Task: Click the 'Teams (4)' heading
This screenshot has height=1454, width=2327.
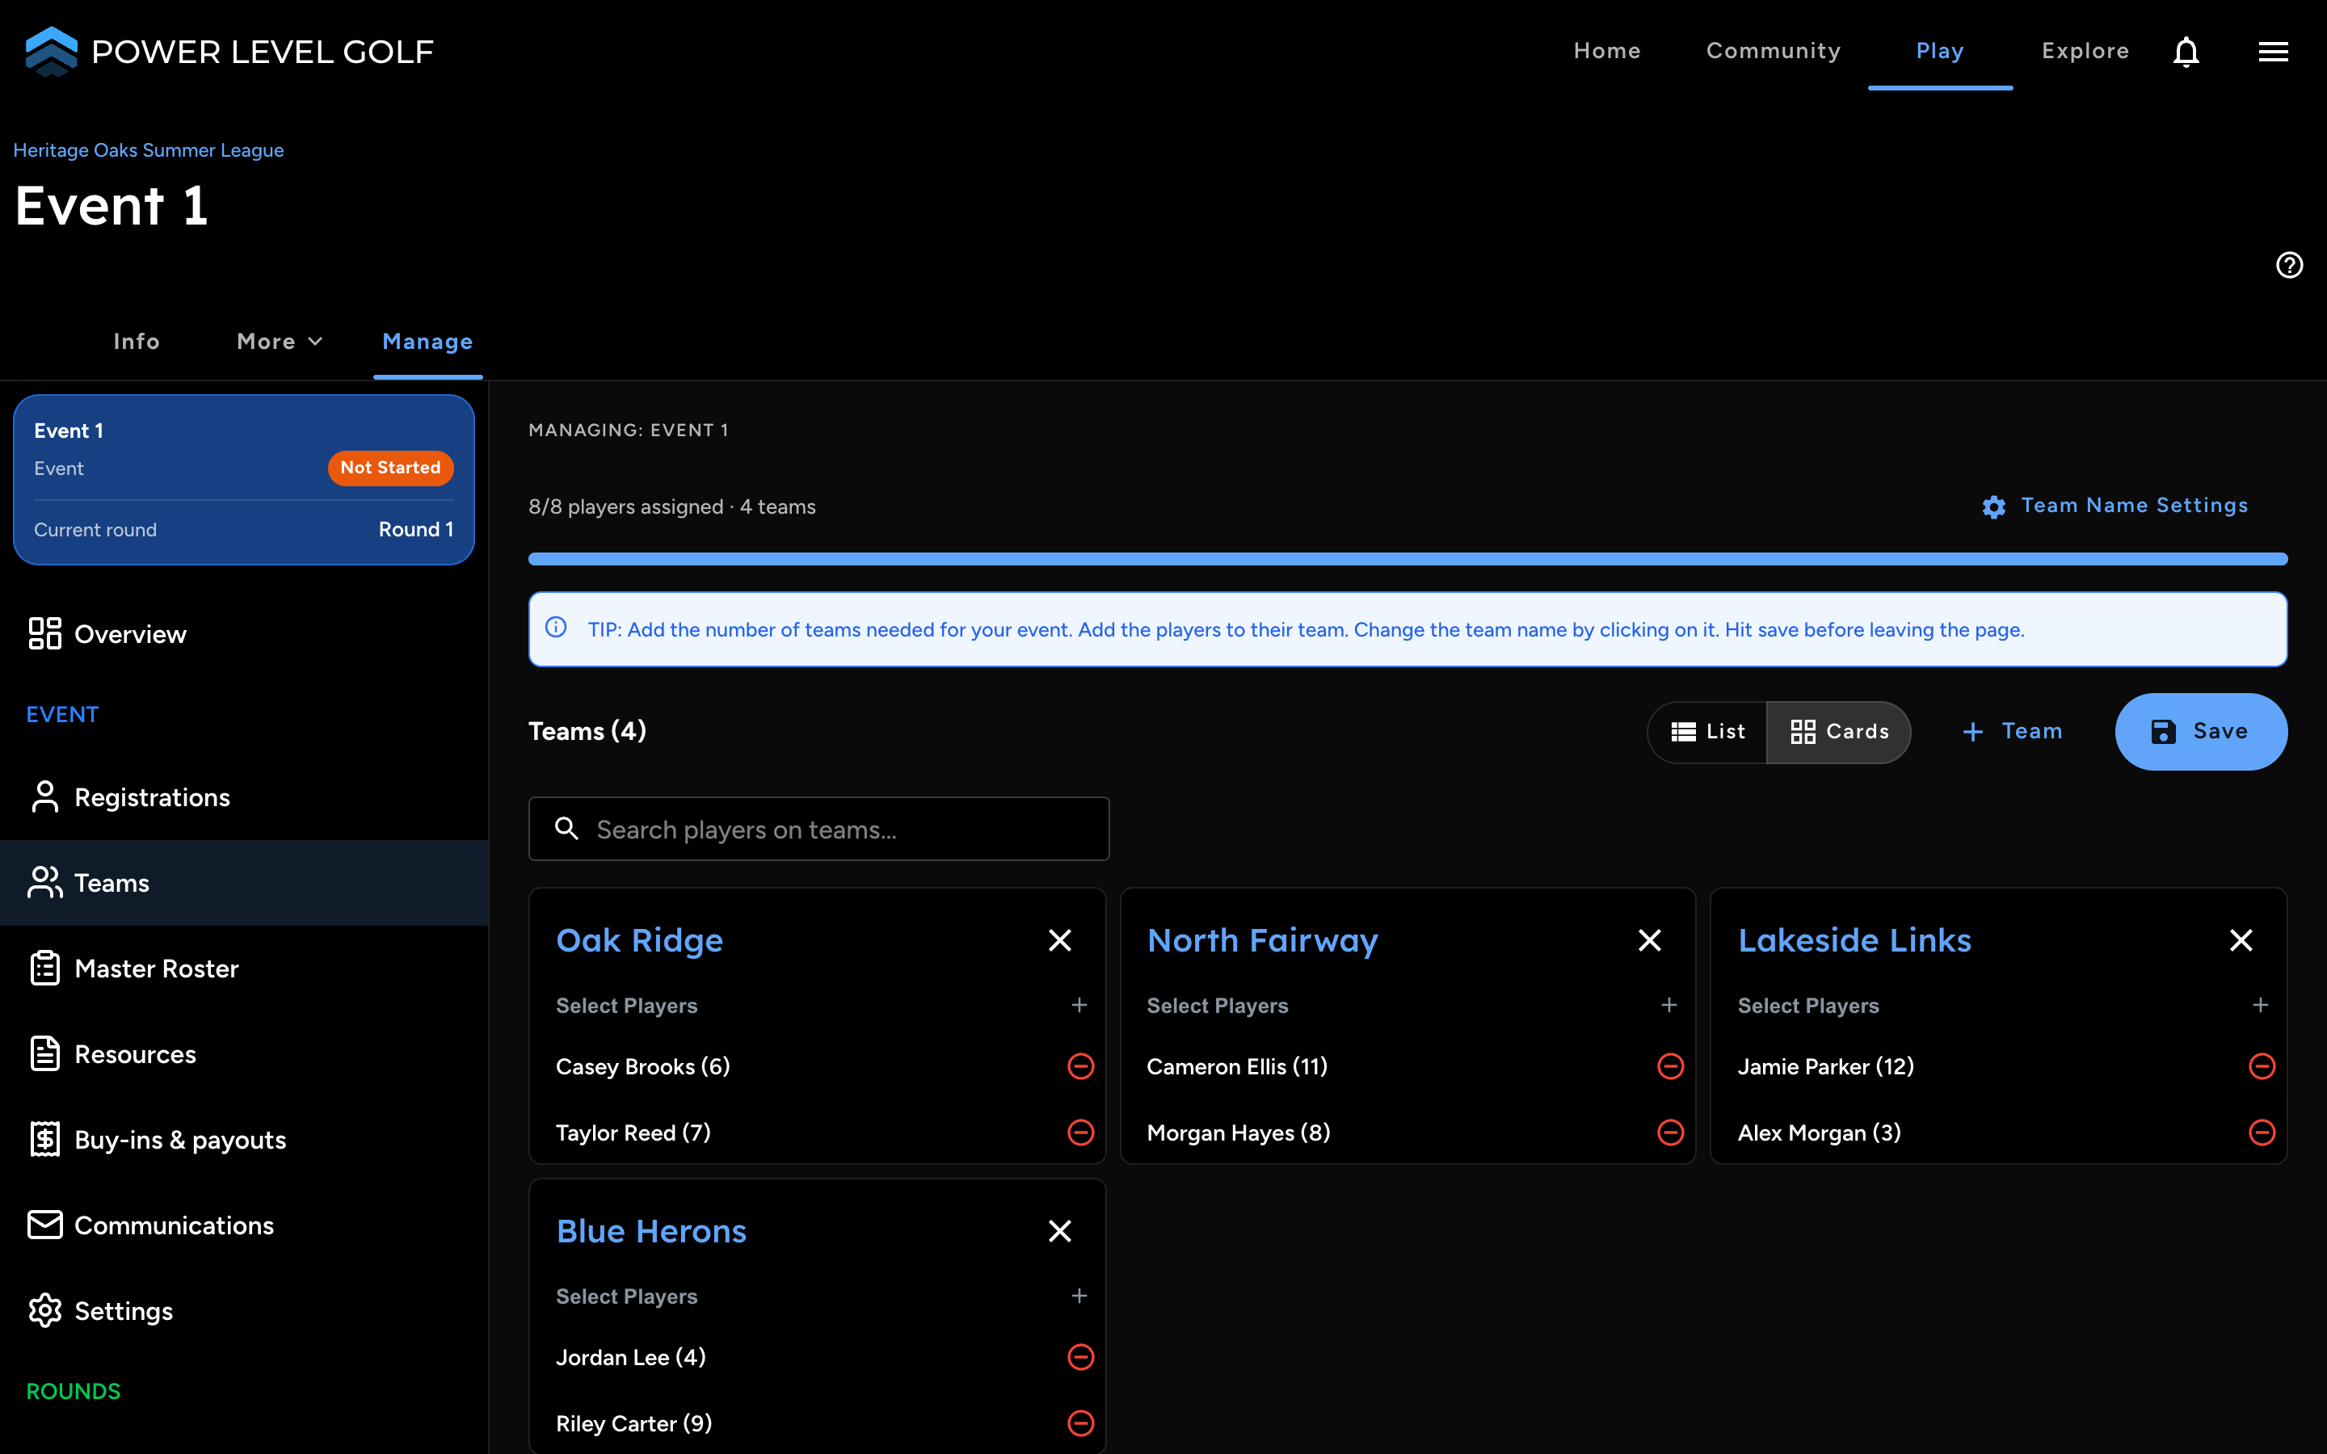Action: (587, 732)
